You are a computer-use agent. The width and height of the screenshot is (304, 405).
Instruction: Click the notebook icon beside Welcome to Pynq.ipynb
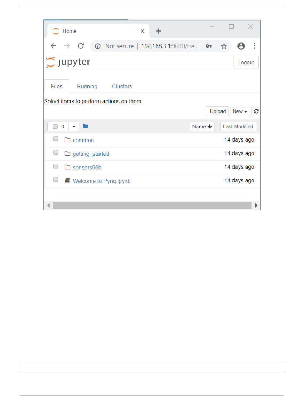[67, 181]
